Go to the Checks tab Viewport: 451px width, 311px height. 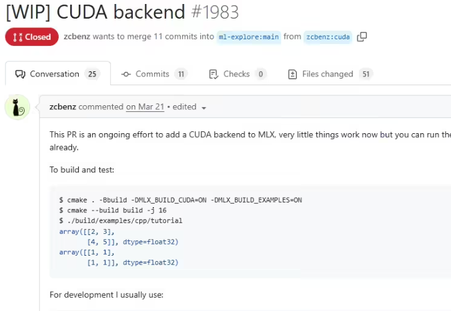236,74
